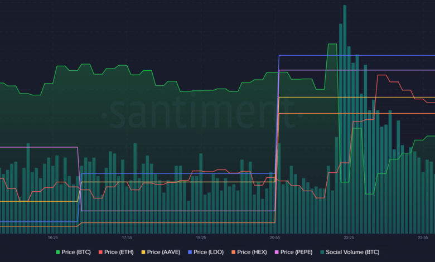
Task: Toggle Price (AAVE) in the legend
Action: pos(162,252)
